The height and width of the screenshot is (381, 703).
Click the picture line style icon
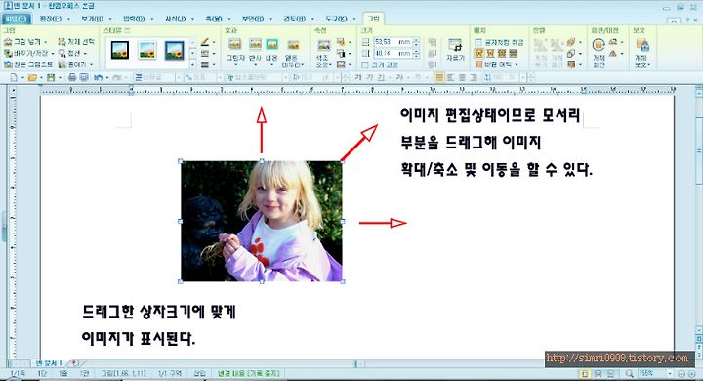pyautogui.click(x=205, y=54)
